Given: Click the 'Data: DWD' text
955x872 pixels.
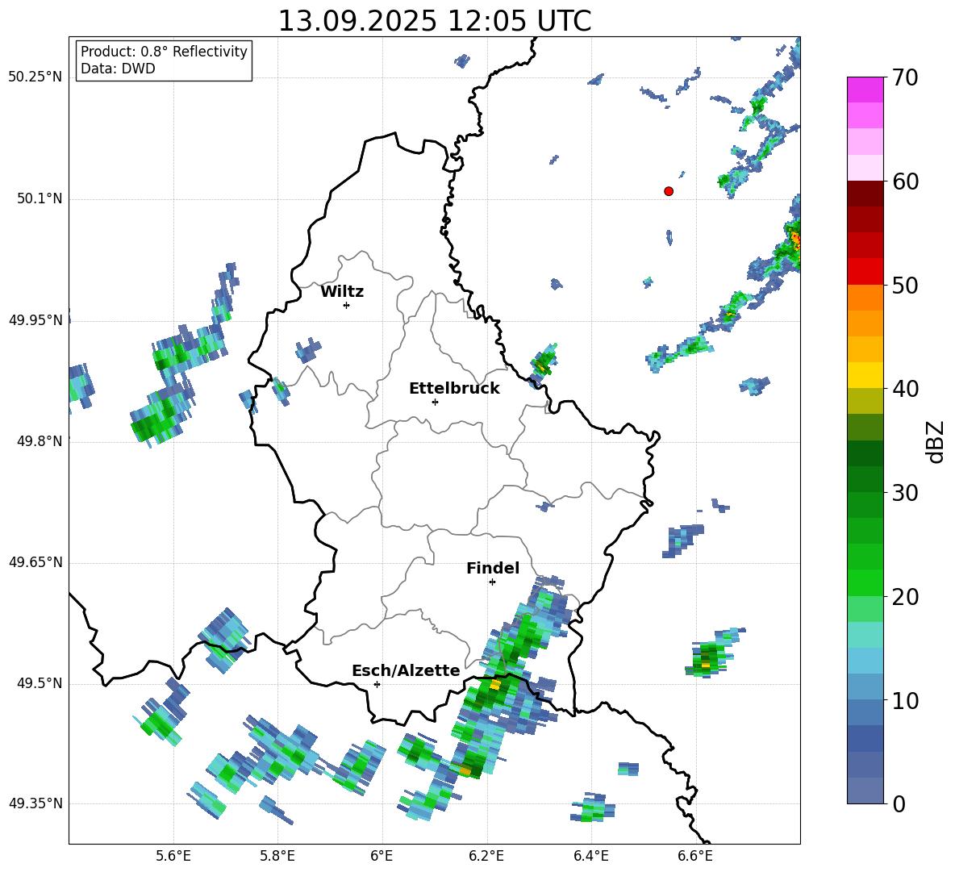Looking at the screenshot, I should [x=118, y=69].
